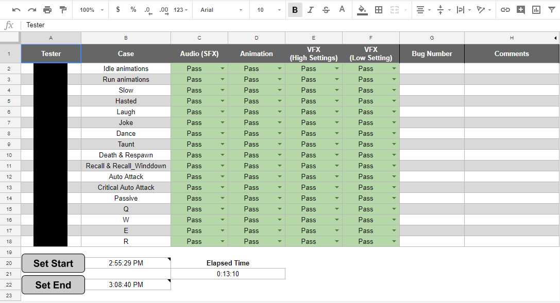Open the 100% zoom dropdown

click(92, 10)
